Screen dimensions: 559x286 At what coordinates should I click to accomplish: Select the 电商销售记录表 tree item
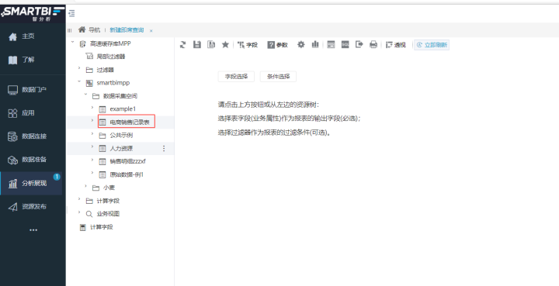pyautogui.click(x=130, y=122)
